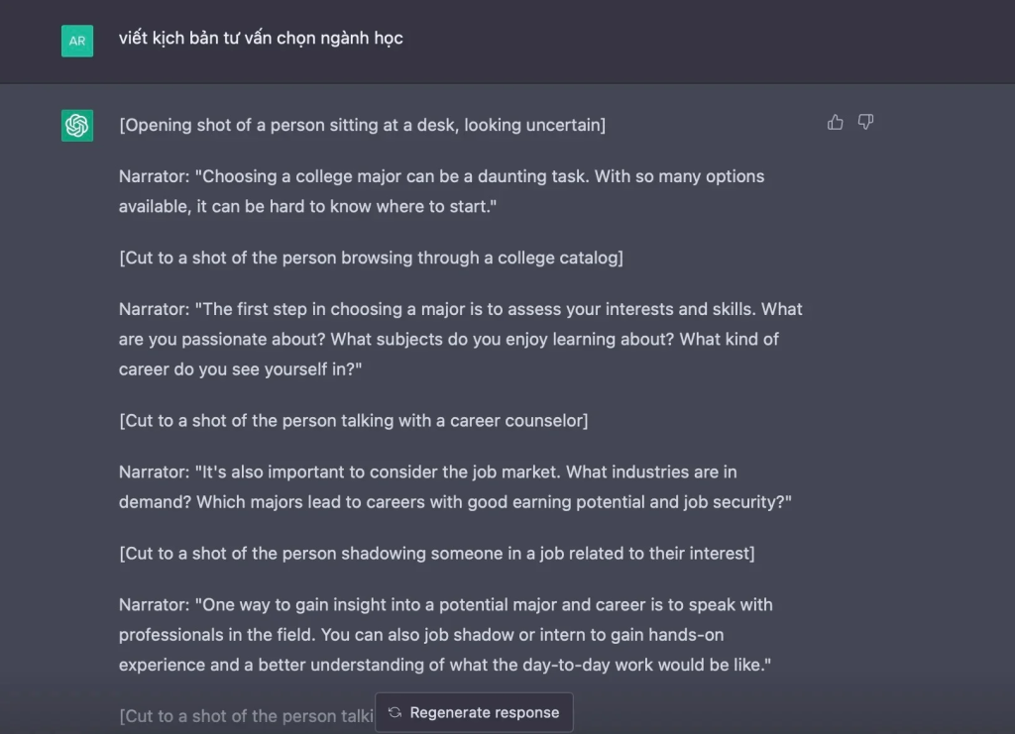Screen dimensions: 1015x734
Task: Click the Vietnamese user prompt text
Action: (261, 39)
